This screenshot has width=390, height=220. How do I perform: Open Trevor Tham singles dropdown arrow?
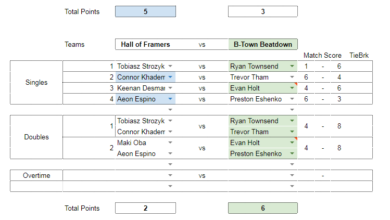point(292,77)
